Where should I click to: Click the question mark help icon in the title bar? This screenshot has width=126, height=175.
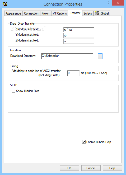click(x=109, y=3)
